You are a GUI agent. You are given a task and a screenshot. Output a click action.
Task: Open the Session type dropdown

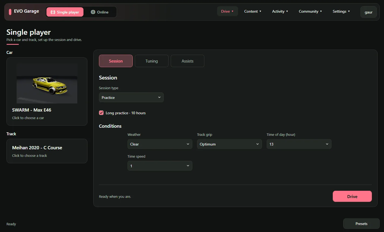[131, 98]
